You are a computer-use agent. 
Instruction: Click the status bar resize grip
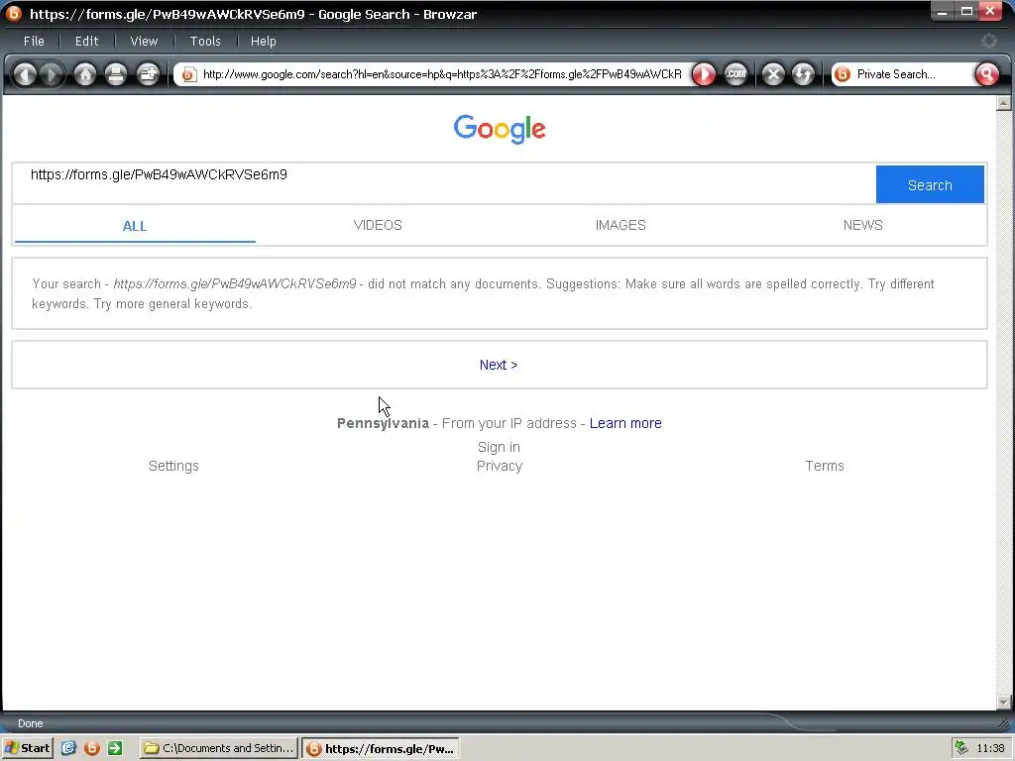point(1004,723)
